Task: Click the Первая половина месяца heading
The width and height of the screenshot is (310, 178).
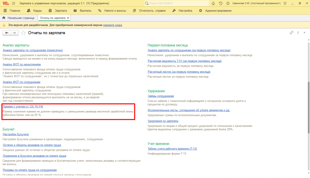Action: pos(168,45)
